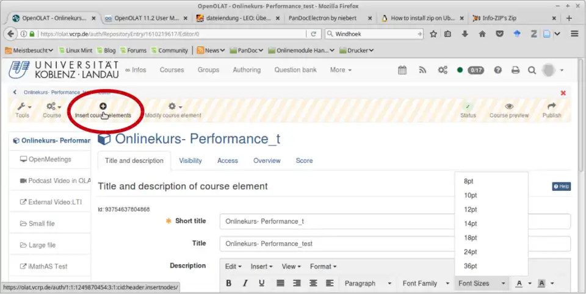
Task: Click the RSS feed subscription icon
Action: click(422, 70)
